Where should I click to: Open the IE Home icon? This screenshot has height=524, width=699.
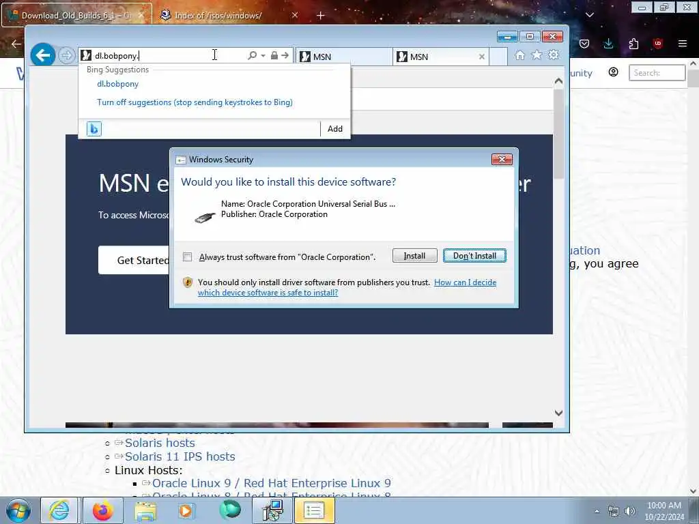(519, 55)
